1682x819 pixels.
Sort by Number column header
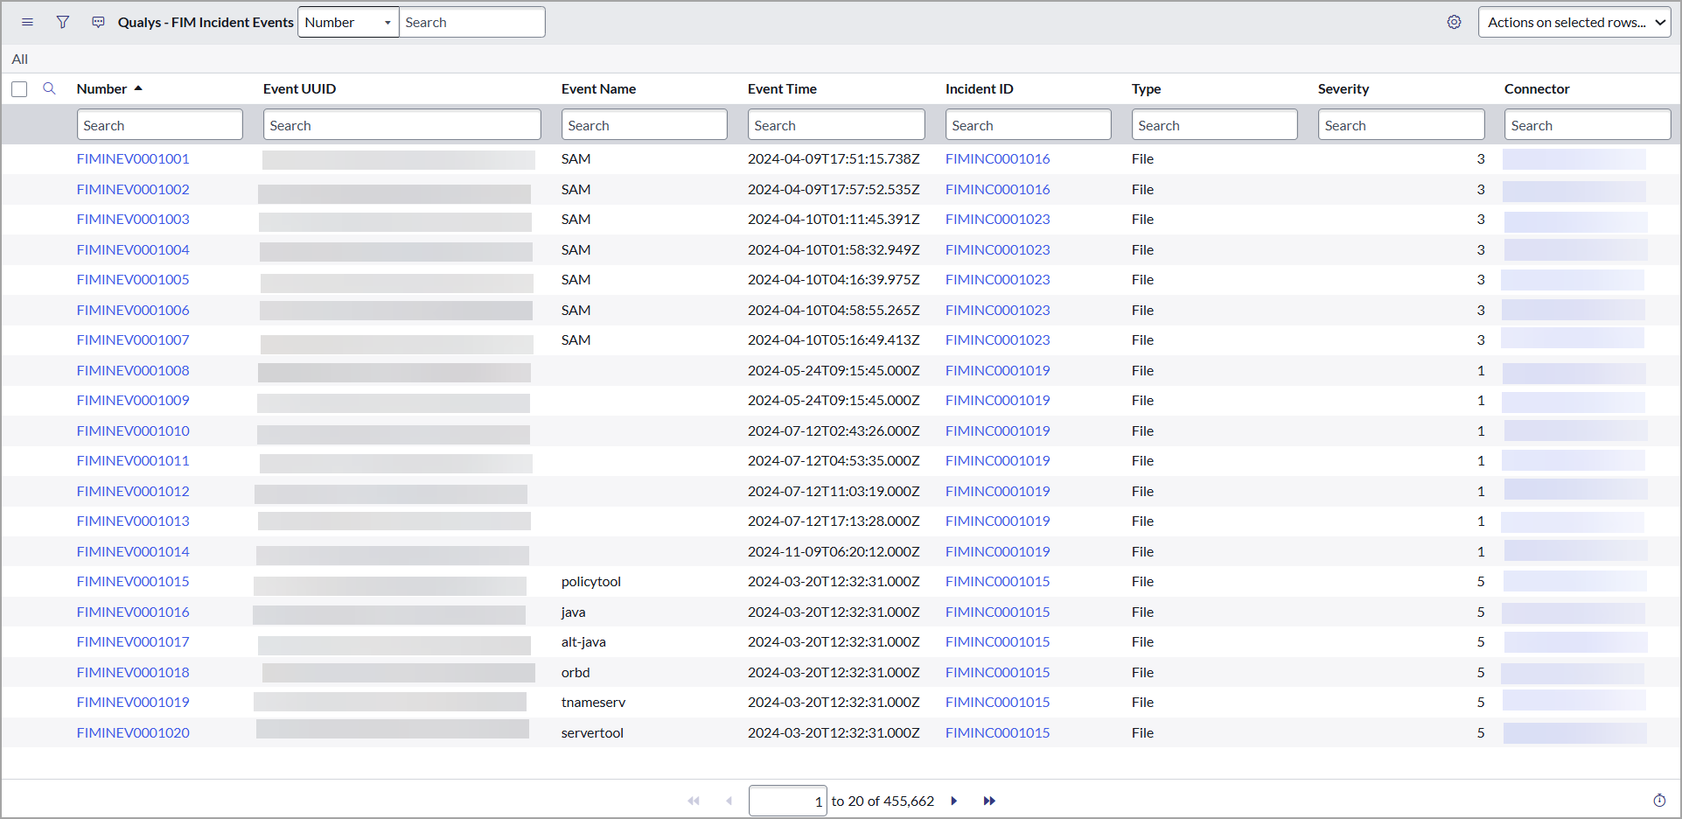click(102, 89)
